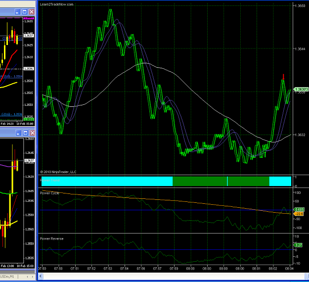Click the 1.3625 axis price, upper-left chart
The width and height of the screenshot is (309, 282).
29,45
